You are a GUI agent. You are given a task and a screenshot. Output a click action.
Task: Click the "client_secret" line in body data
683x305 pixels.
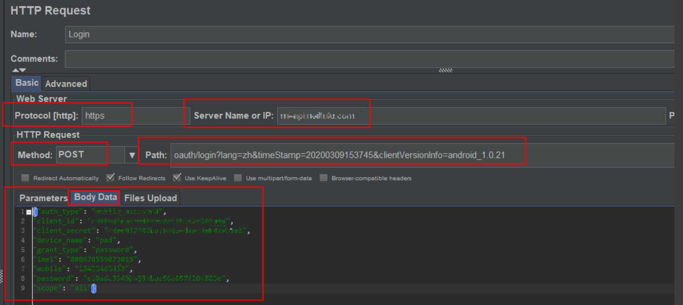[142, 231]
